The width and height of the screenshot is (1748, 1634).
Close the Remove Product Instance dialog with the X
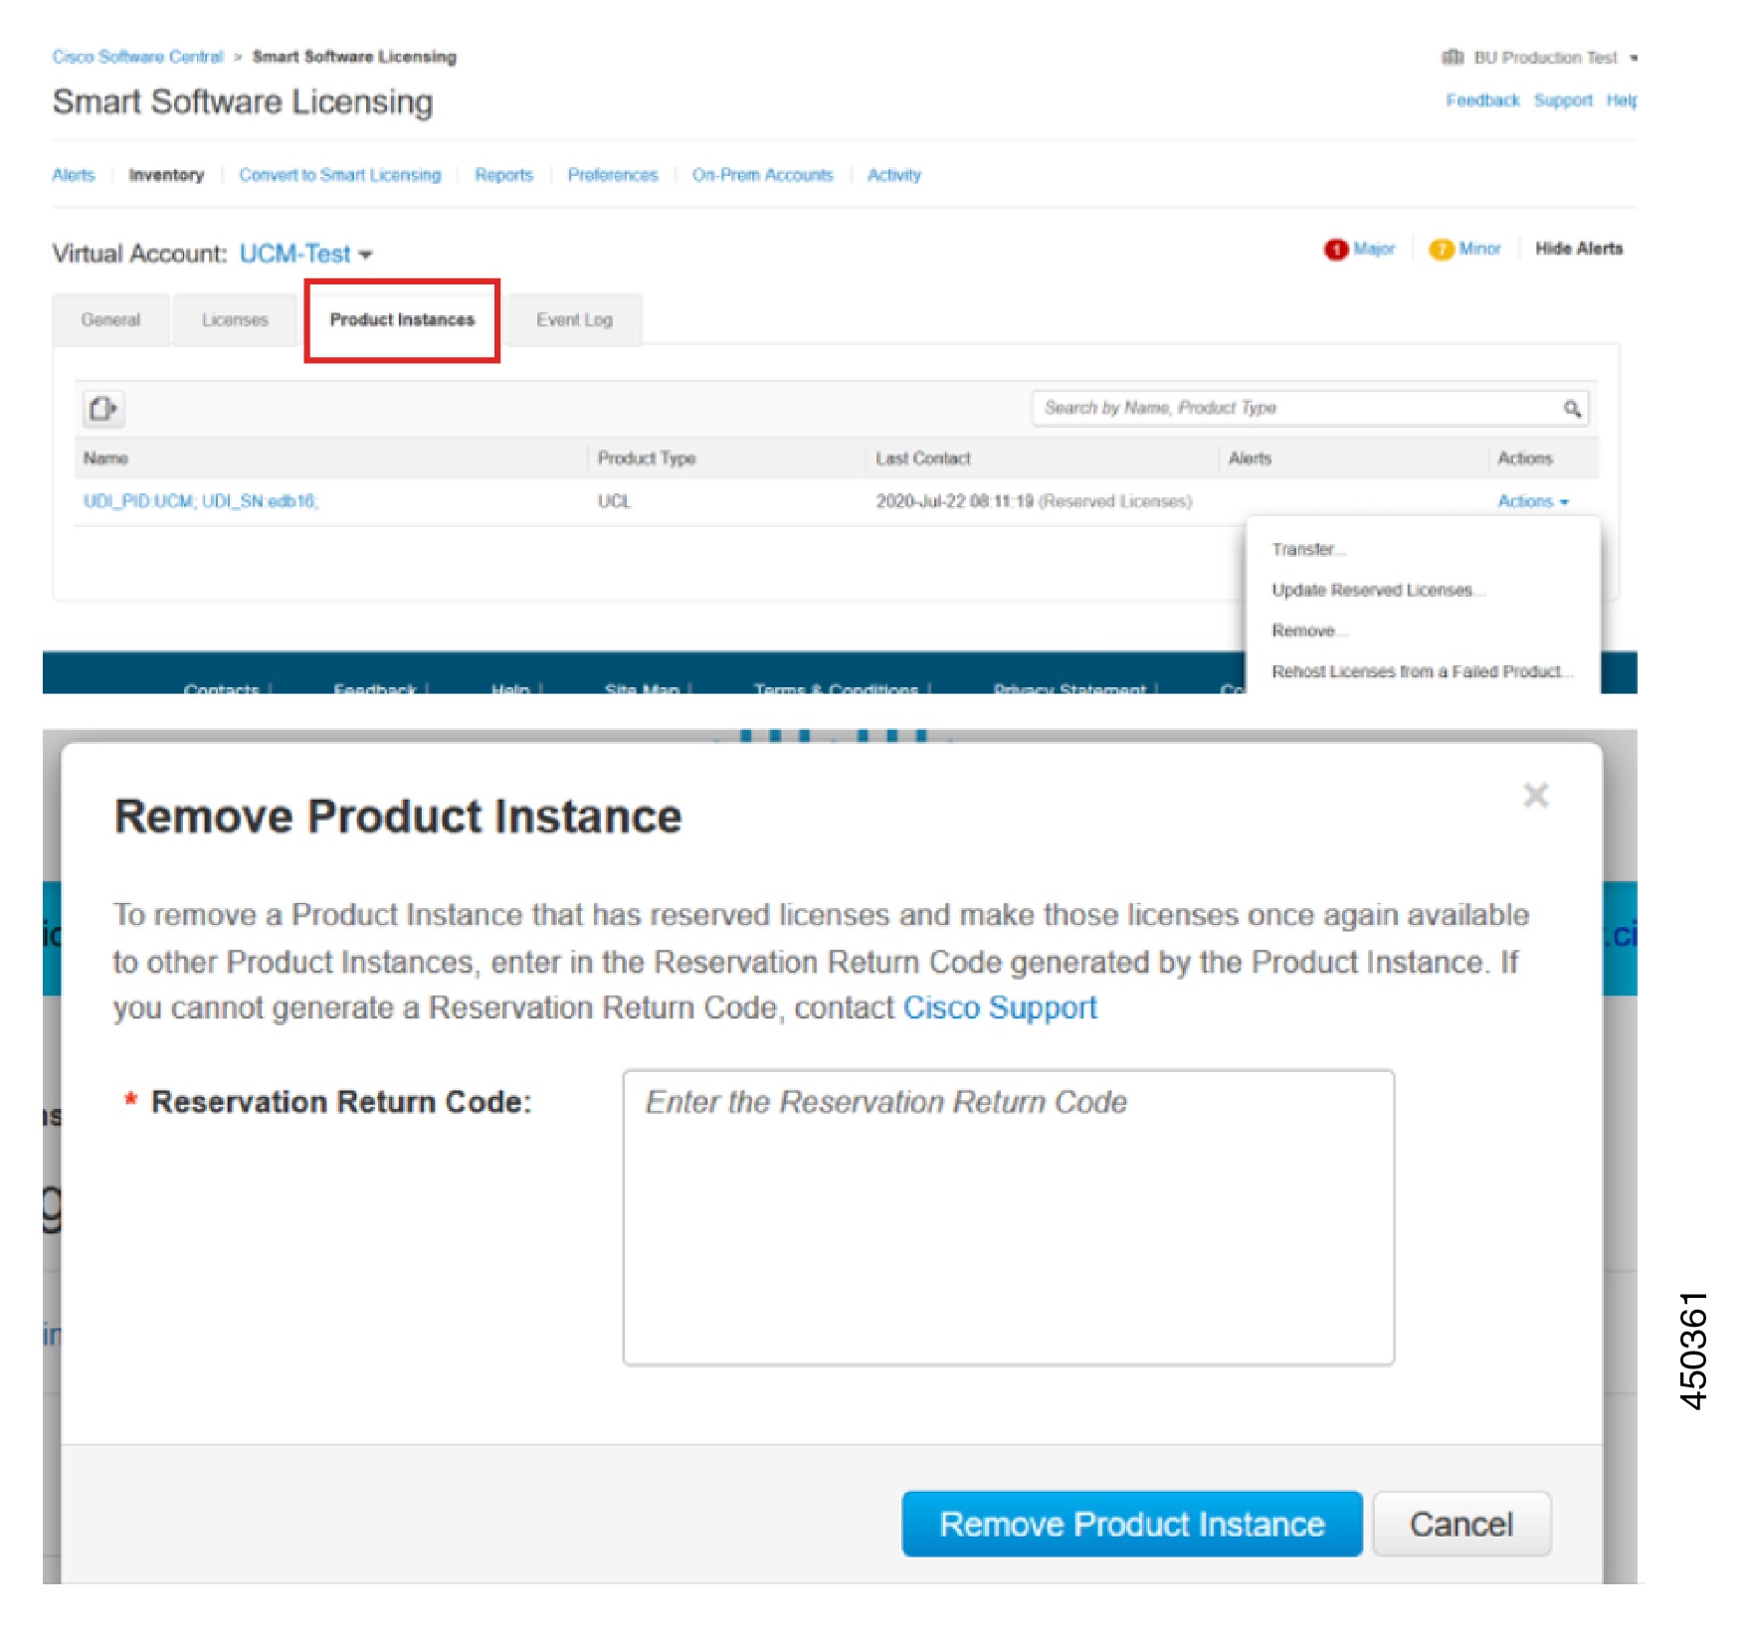1536,796
